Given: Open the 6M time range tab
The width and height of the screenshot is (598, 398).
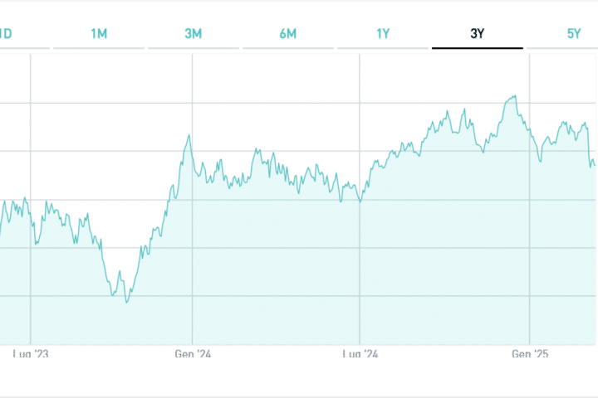Looking at the screenshot, I should tap(288, 34).
